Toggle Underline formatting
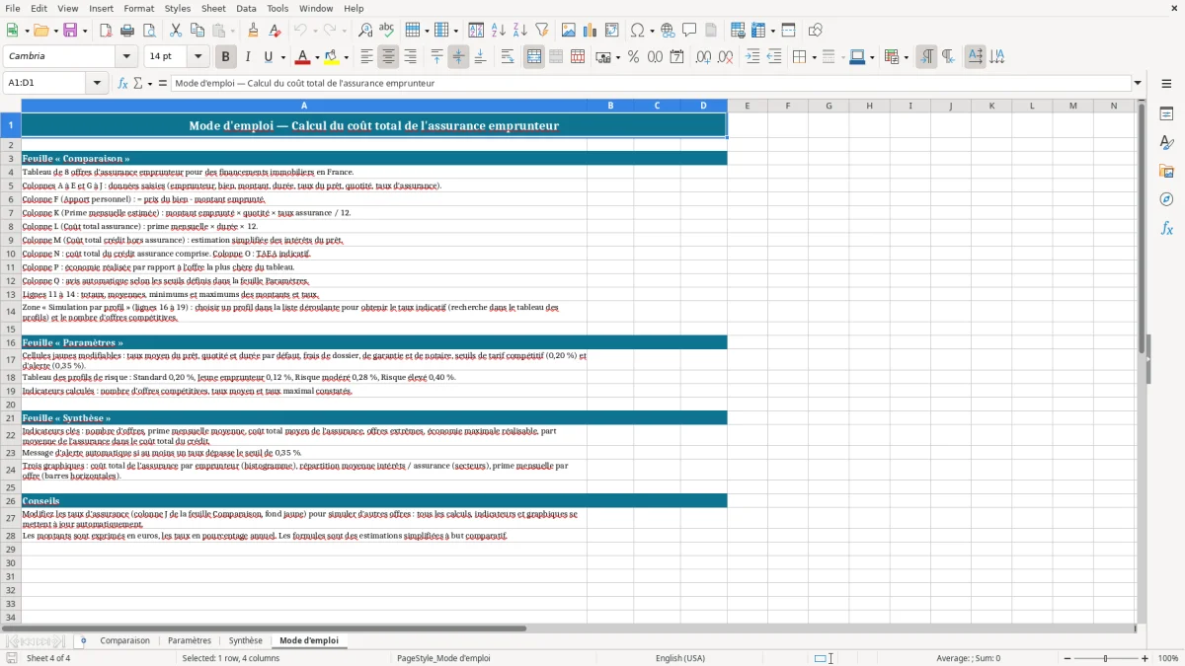The width and height of the screenshot is (1185, 666). (x=268, y=57)
